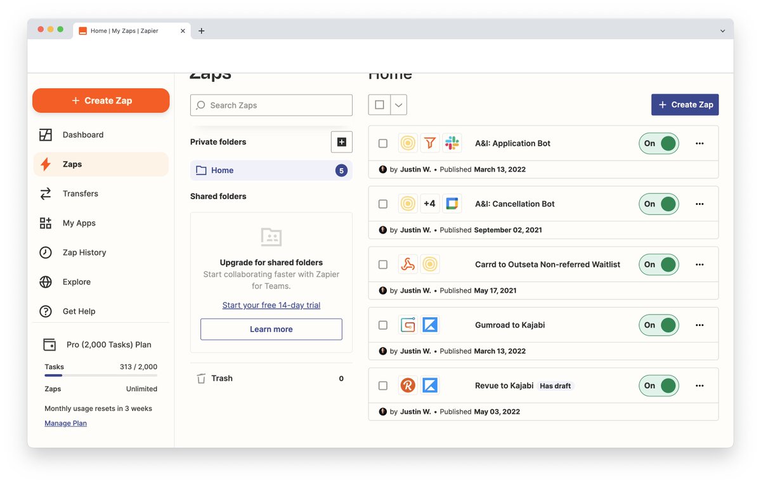Click the Kajabi icon on Gumroad to Kajabi
The width and height of the screenshot is (761, 484).
[430, 325]
